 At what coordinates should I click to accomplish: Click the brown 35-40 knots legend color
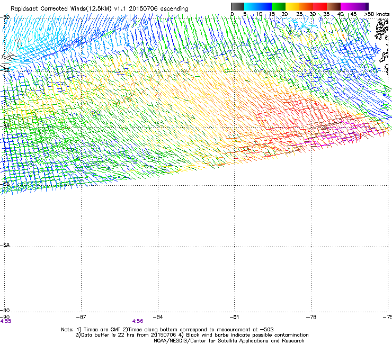(x=334, y=6)
